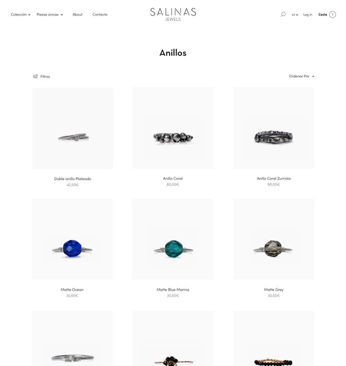Open Doble anillo Plateado product title
The image size is (346, 366).
pos(72,179)
